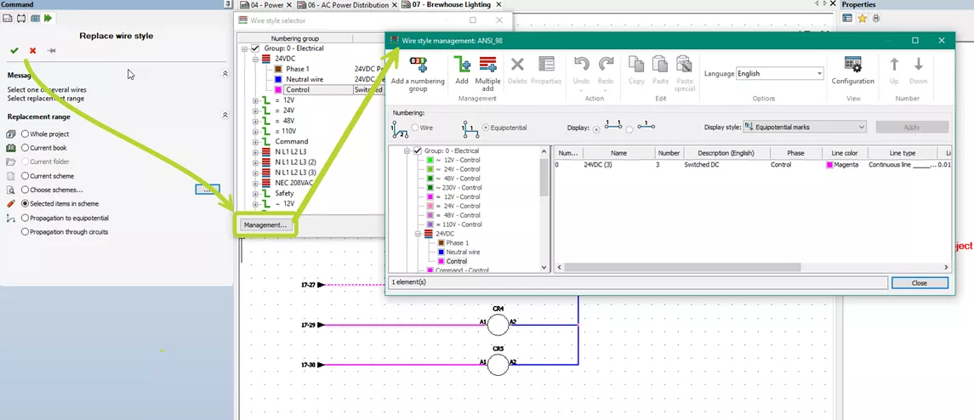Click the Multiple add icon
This screenshot has height=420, width=974.
(x=487, y=65)
